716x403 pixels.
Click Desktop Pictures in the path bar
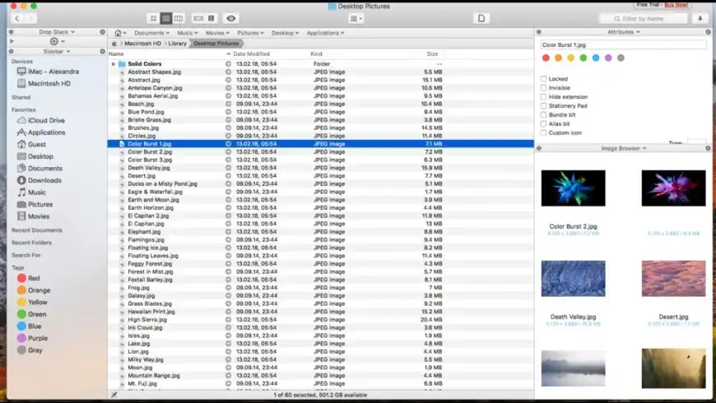pos(216,44)
